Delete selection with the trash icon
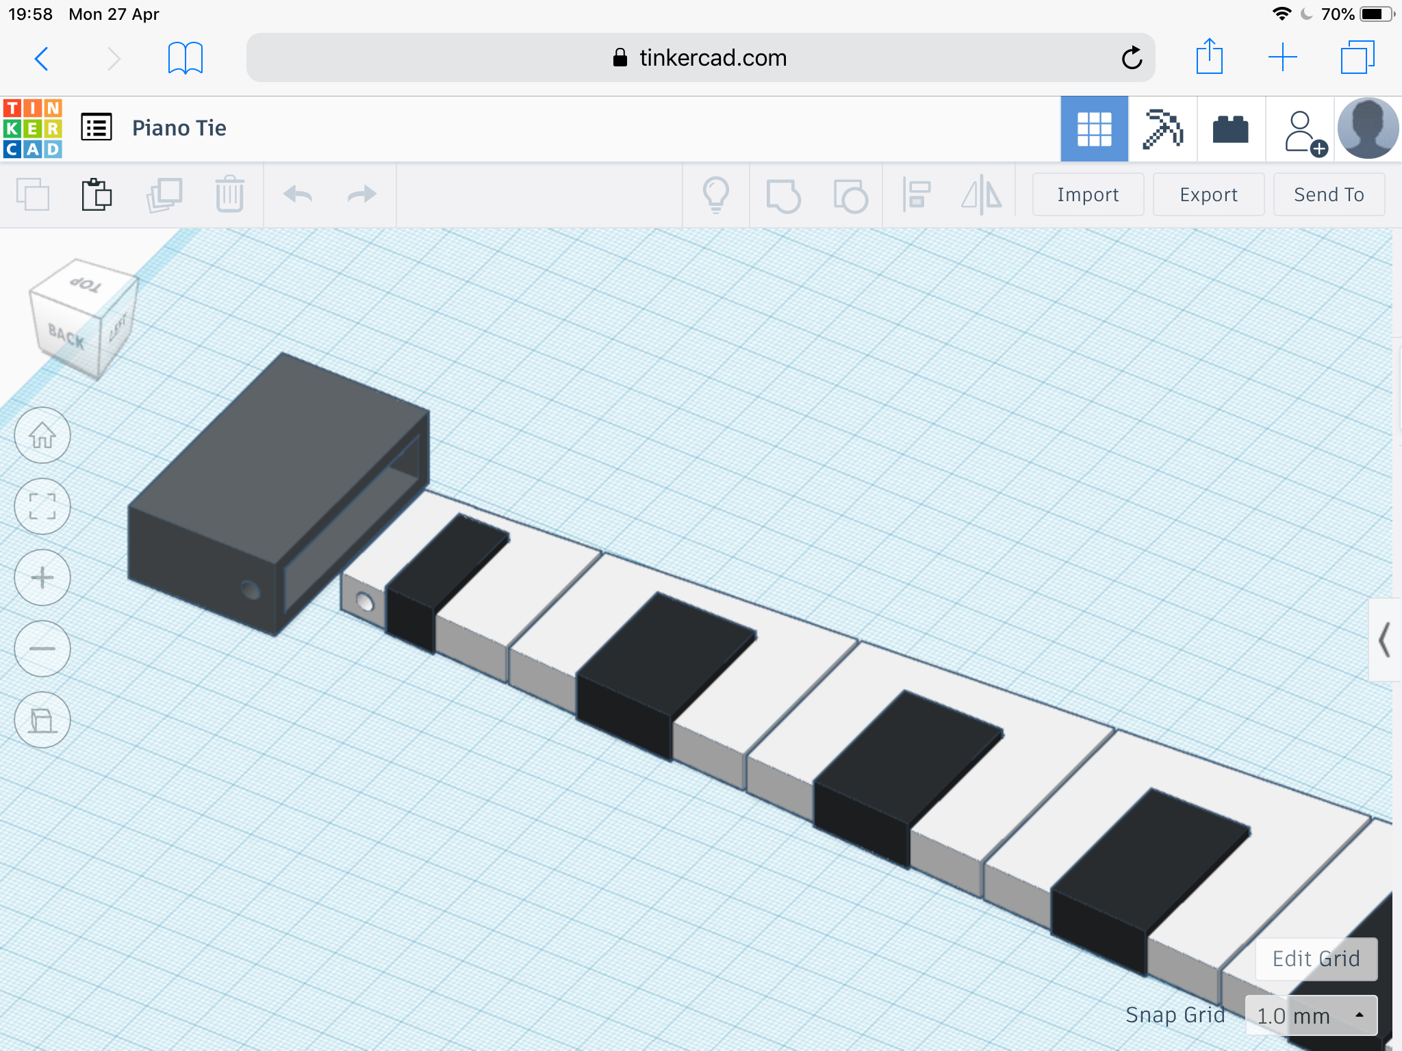Viewport: 1402px width, 1051px height. click(230, 194)
